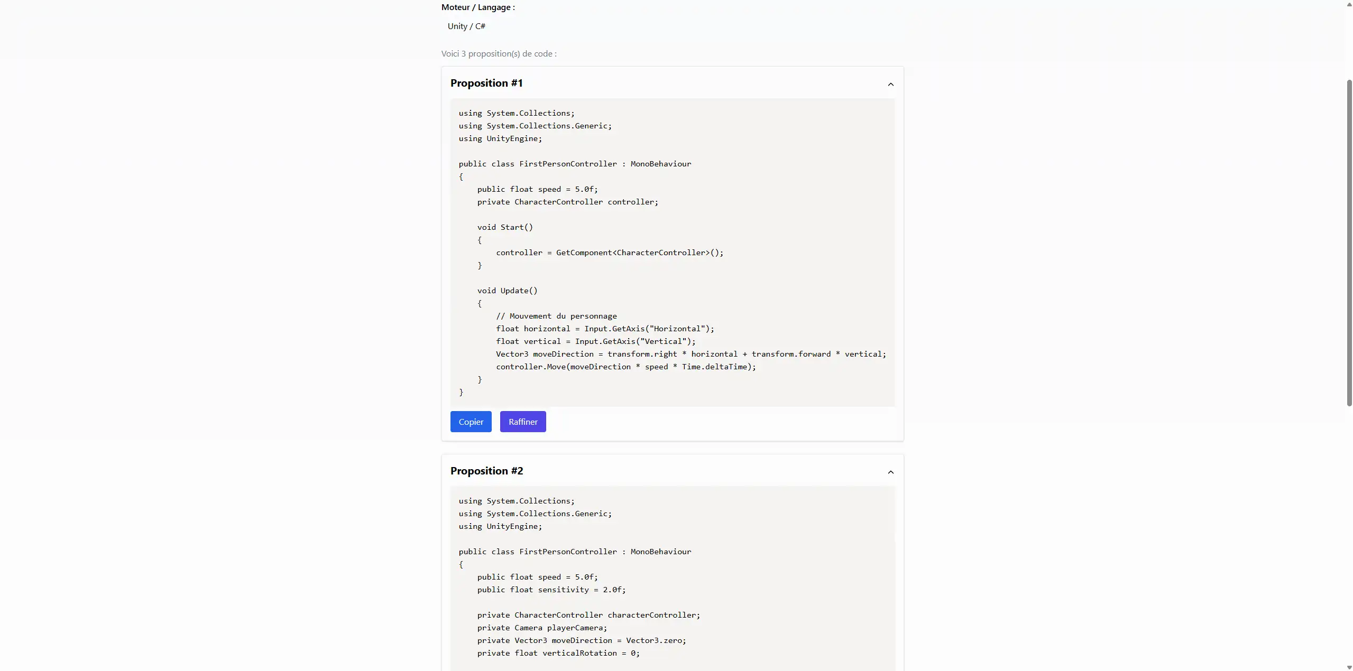Image resolution: width=1353 pixels, height=671 pixels.
Task: Click the "void Update()" code line
Action: [507, 291]
